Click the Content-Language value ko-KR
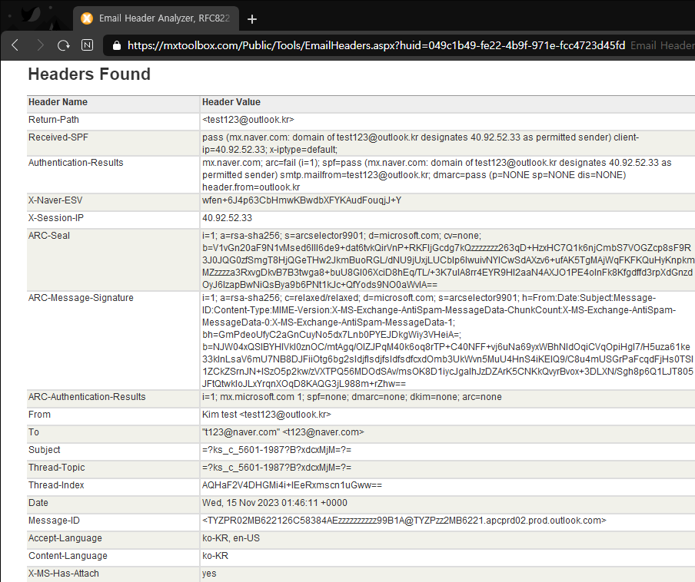695x582 pixels. coord(215,557)
